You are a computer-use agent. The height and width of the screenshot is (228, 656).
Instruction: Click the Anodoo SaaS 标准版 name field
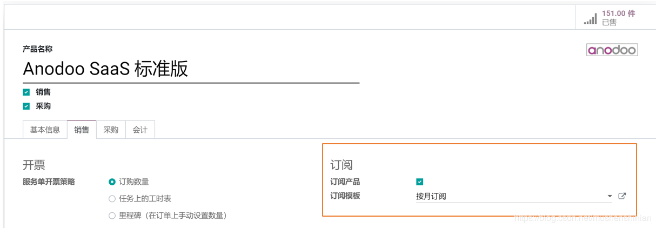tap(190, 69)
